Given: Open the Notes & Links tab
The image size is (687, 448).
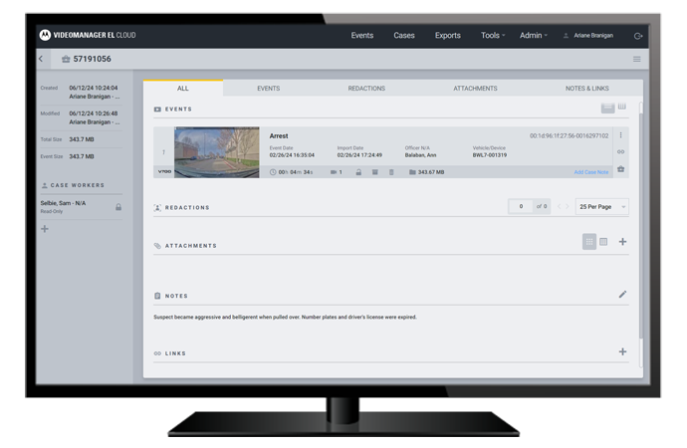Looking at the screenshot, I should 586,89.
